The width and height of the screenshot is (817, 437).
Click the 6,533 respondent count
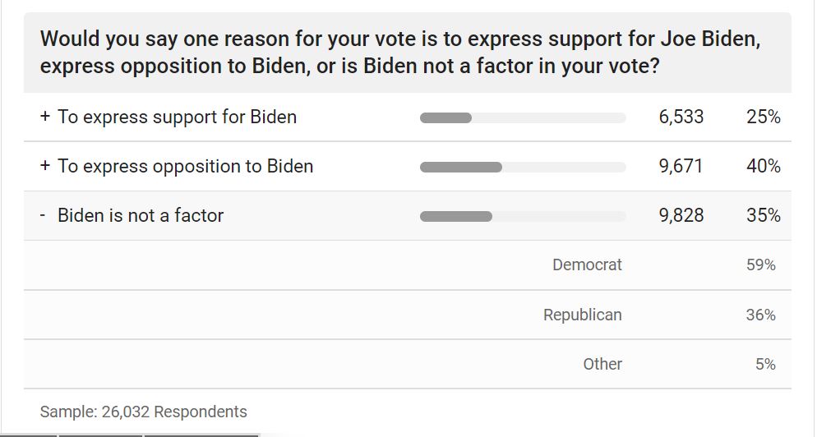pos(681,117)
